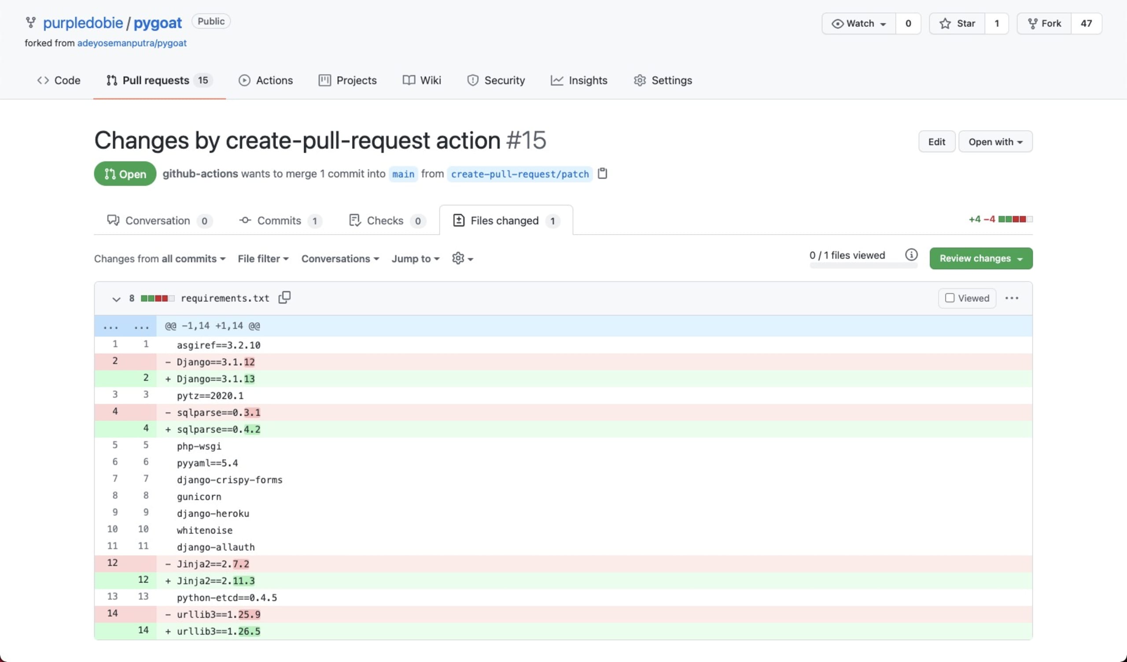This screenshot has height=662, width=1127.
Task: Open repository Settings tab
Action: click(x=663, y=80)
